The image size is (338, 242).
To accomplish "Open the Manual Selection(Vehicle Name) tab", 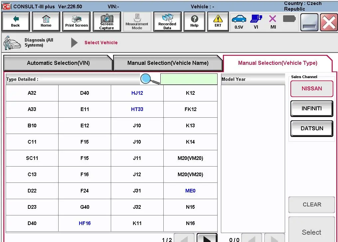I will [168, 63].
